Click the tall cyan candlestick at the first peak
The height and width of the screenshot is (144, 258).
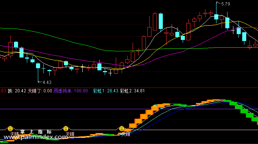pyautogui.click(x=161, y=21)
